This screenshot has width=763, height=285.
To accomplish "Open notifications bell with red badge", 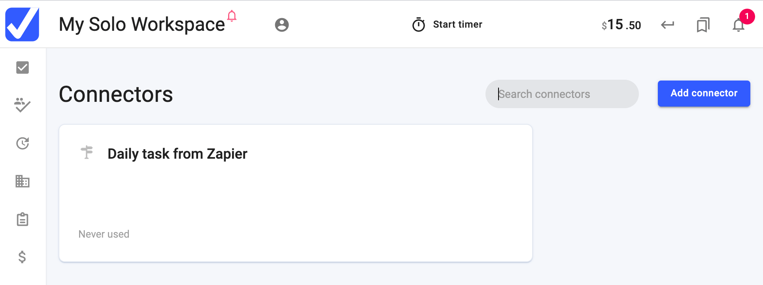I will click(x=738, y=25).
